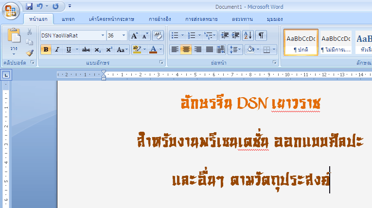Undo the last action

point(40,6)
